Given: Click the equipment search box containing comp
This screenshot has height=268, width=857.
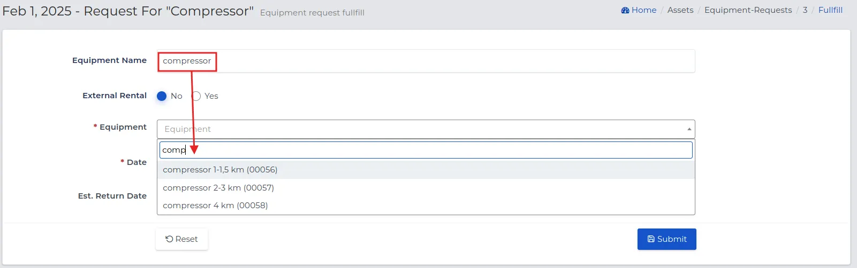Looking at the screenshot, I should coord(426,150).
